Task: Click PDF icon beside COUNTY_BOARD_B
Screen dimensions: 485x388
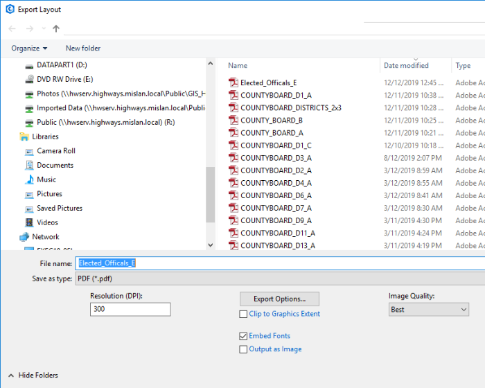Action: tap(233, 120)
